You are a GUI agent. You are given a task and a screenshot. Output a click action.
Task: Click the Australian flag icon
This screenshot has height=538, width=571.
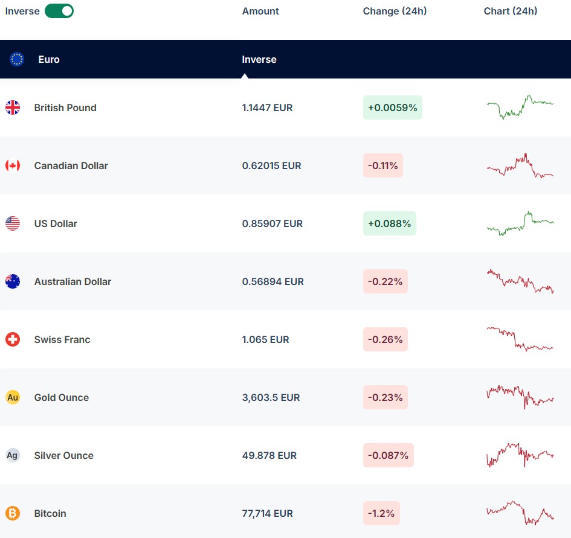13,281
